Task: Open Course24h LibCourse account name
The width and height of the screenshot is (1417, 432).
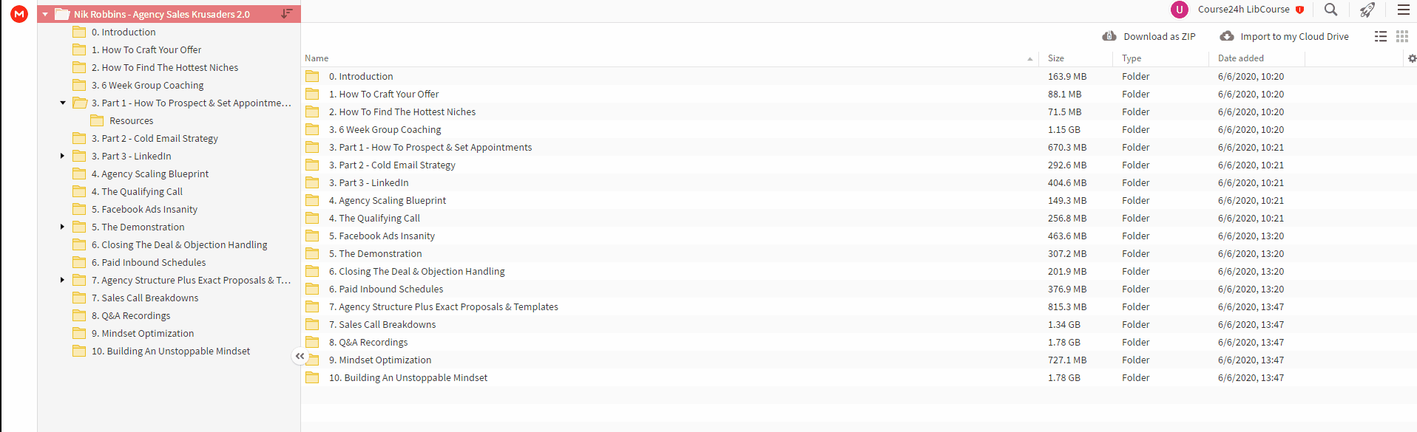Action: 1243,10
